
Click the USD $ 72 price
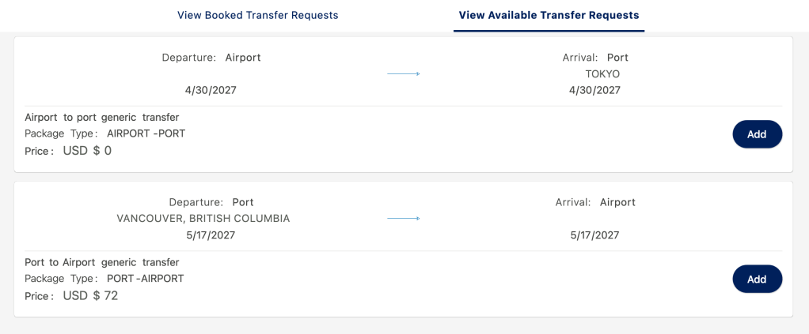pyautogui.click(x=90, y=296)
